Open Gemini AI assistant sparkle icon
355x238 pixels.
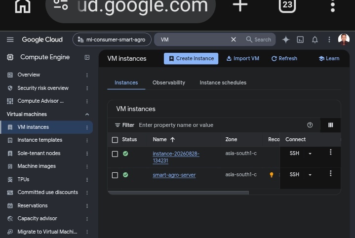pyautogui.click(x=286, y=40)
